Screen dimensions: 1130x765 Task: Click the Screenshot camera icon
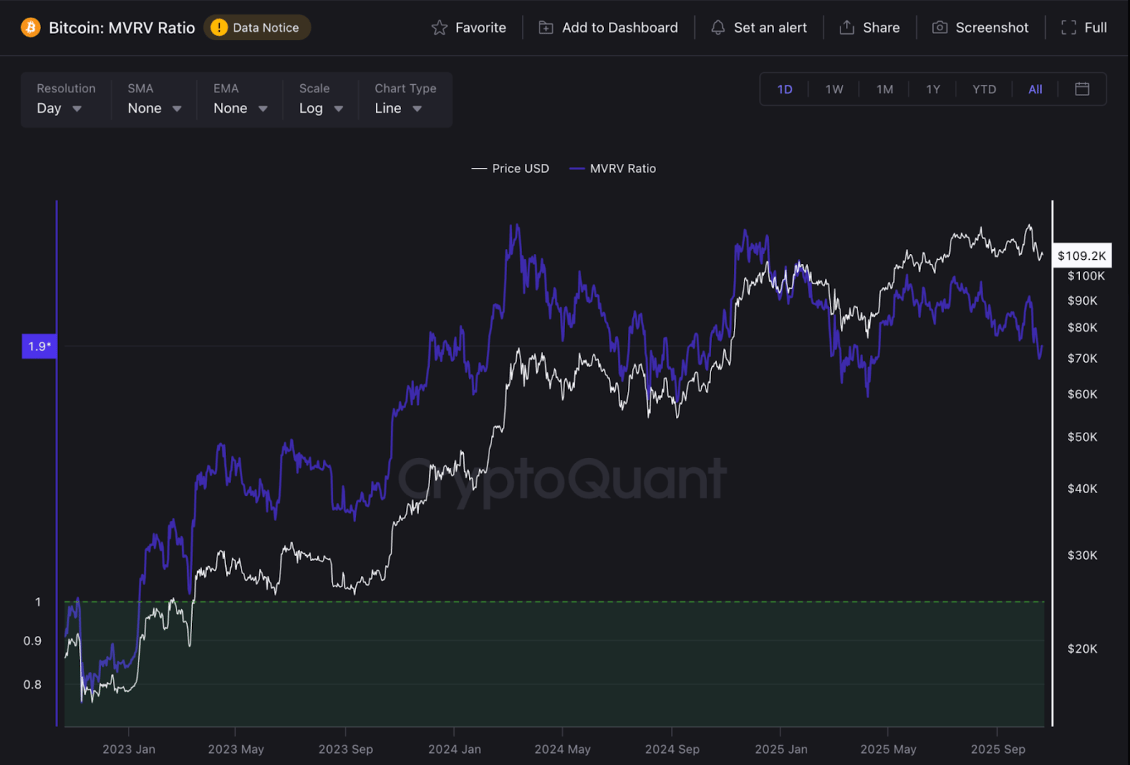coord(939,28)
